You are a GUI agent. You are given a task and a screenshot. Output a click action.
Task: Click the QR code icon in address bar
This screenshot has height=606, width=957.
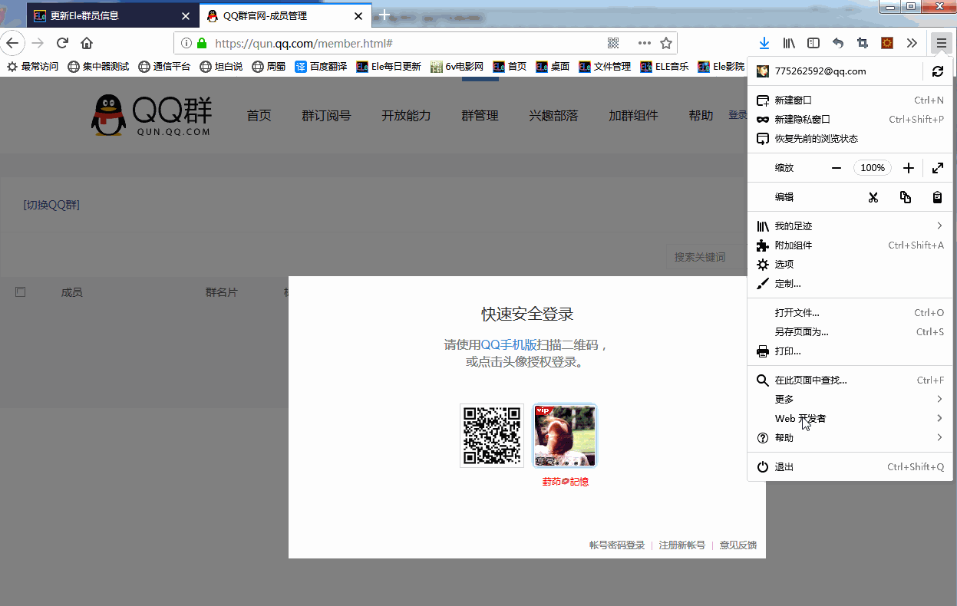click(x=613, y=44)
